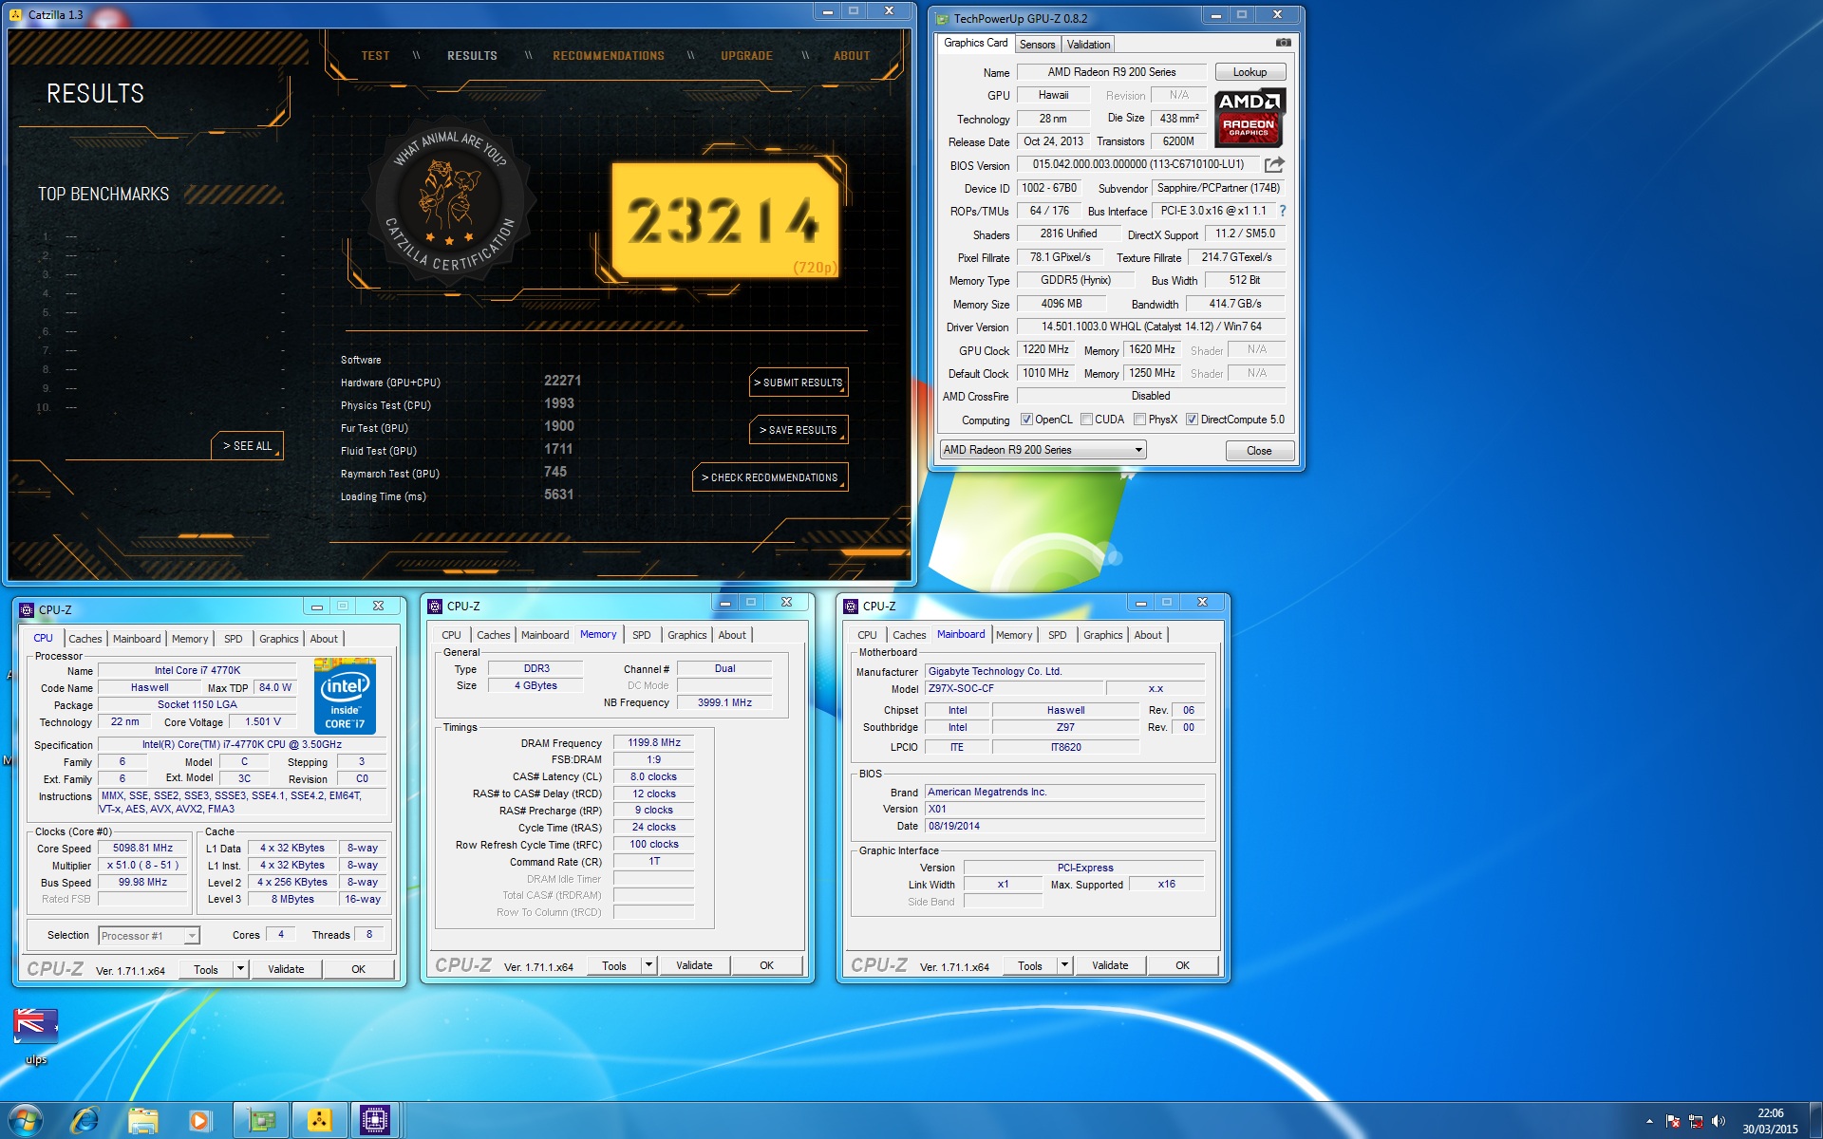Click the volume speaker tray icon
This screenshot has height=1139, width=1823.
point(1719,1121)
